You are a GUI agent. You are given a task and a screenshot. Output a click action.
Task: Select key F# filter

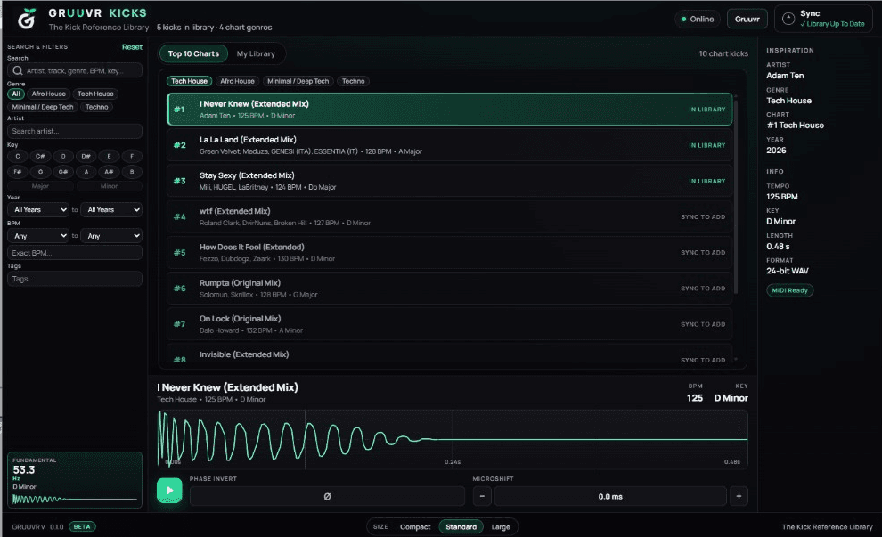click(18, 172)
